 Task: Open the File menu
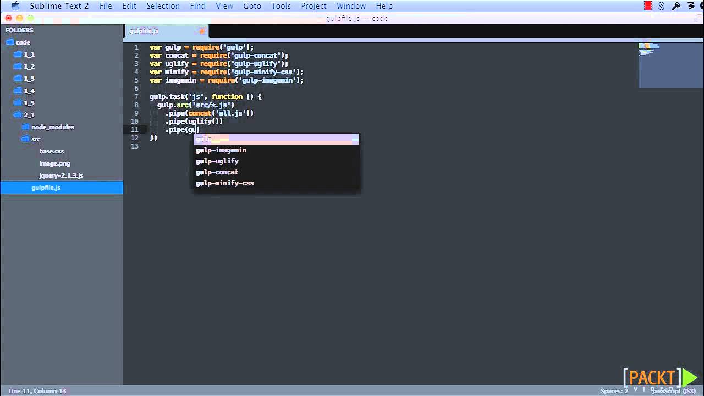pyautogui.click(x=106, y=6)
